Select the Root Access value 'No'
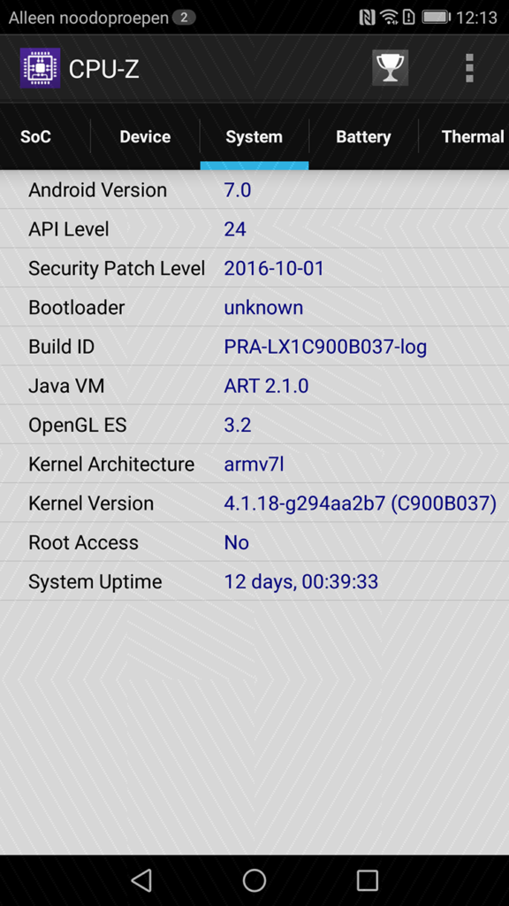 (237, 542)
